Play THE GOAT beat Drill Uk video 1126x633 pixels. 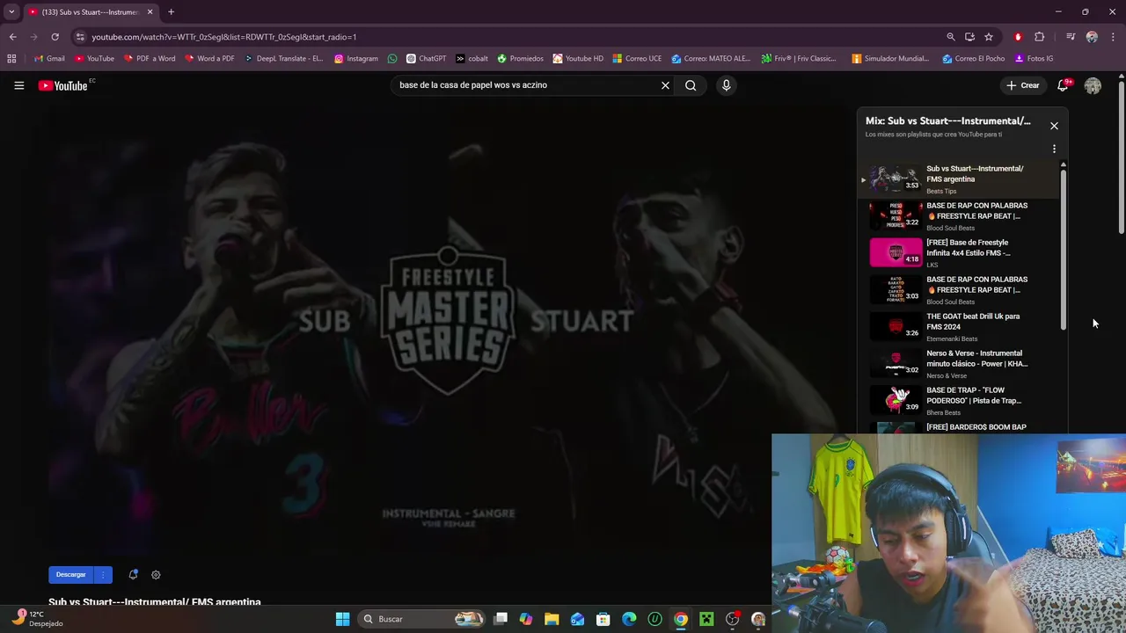coord(959,326)
